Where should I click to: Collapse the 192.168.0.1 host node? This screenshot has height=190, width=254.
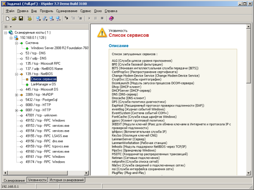click(x=11, y=38)
